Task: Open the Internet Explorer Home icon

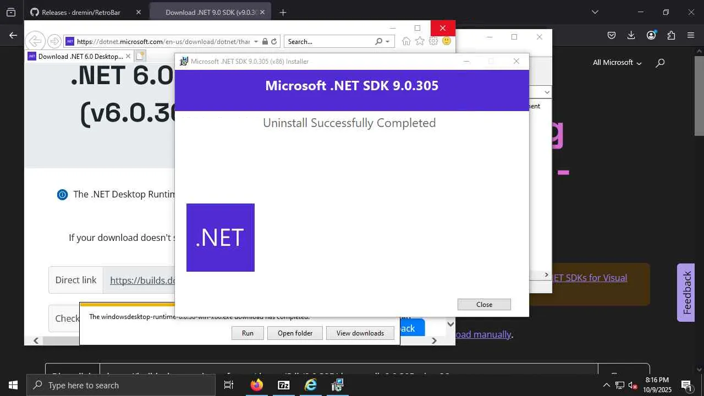Action: pos(406,41)
